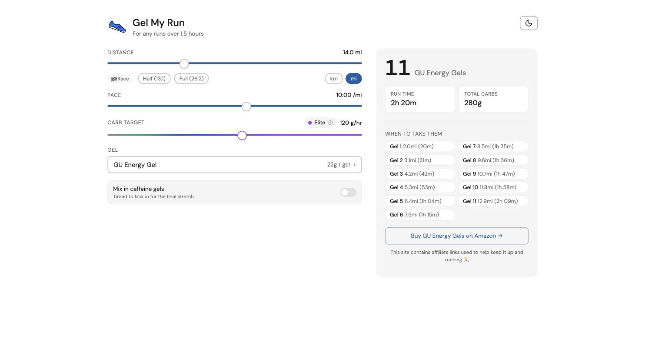Click the Pace slider handle
The image size is (645, 353).
point(246,107)
